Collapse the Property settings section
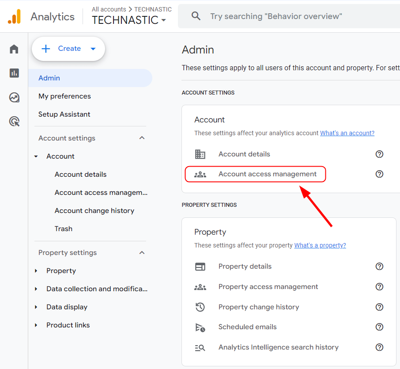This screenshot has height=369, width=400. tap(142, 253)
